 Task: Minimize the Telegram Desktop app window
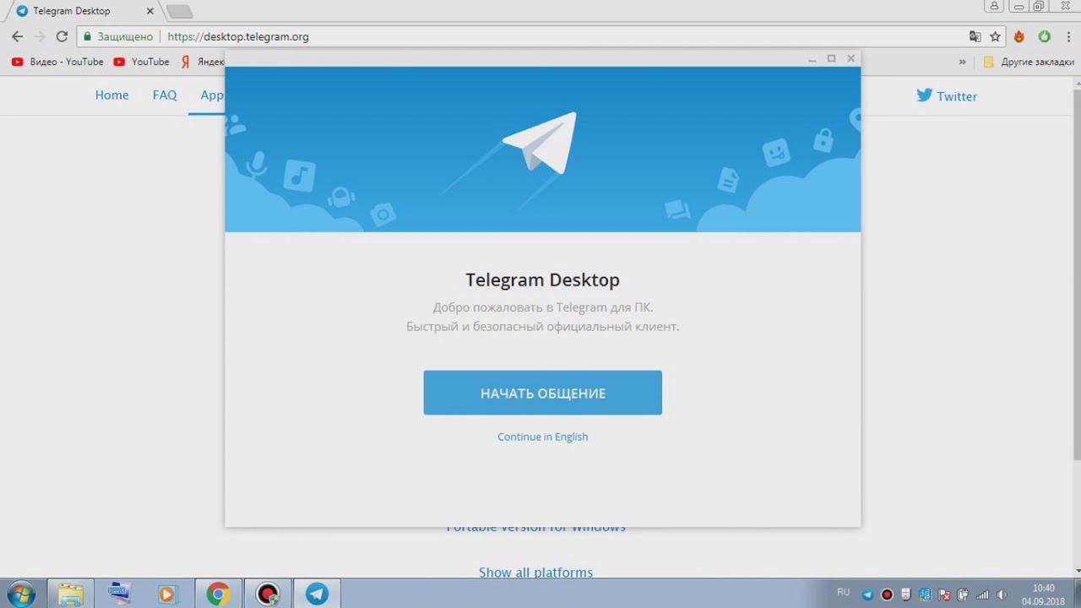(812, 58)
